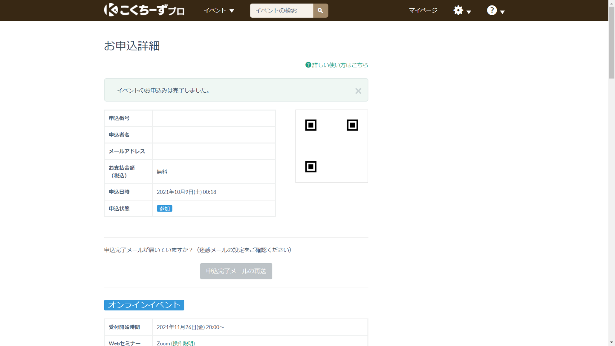Dismiss the 申込み完了 notification with the ×
This screenshot has height=346, width=615.
358,91
